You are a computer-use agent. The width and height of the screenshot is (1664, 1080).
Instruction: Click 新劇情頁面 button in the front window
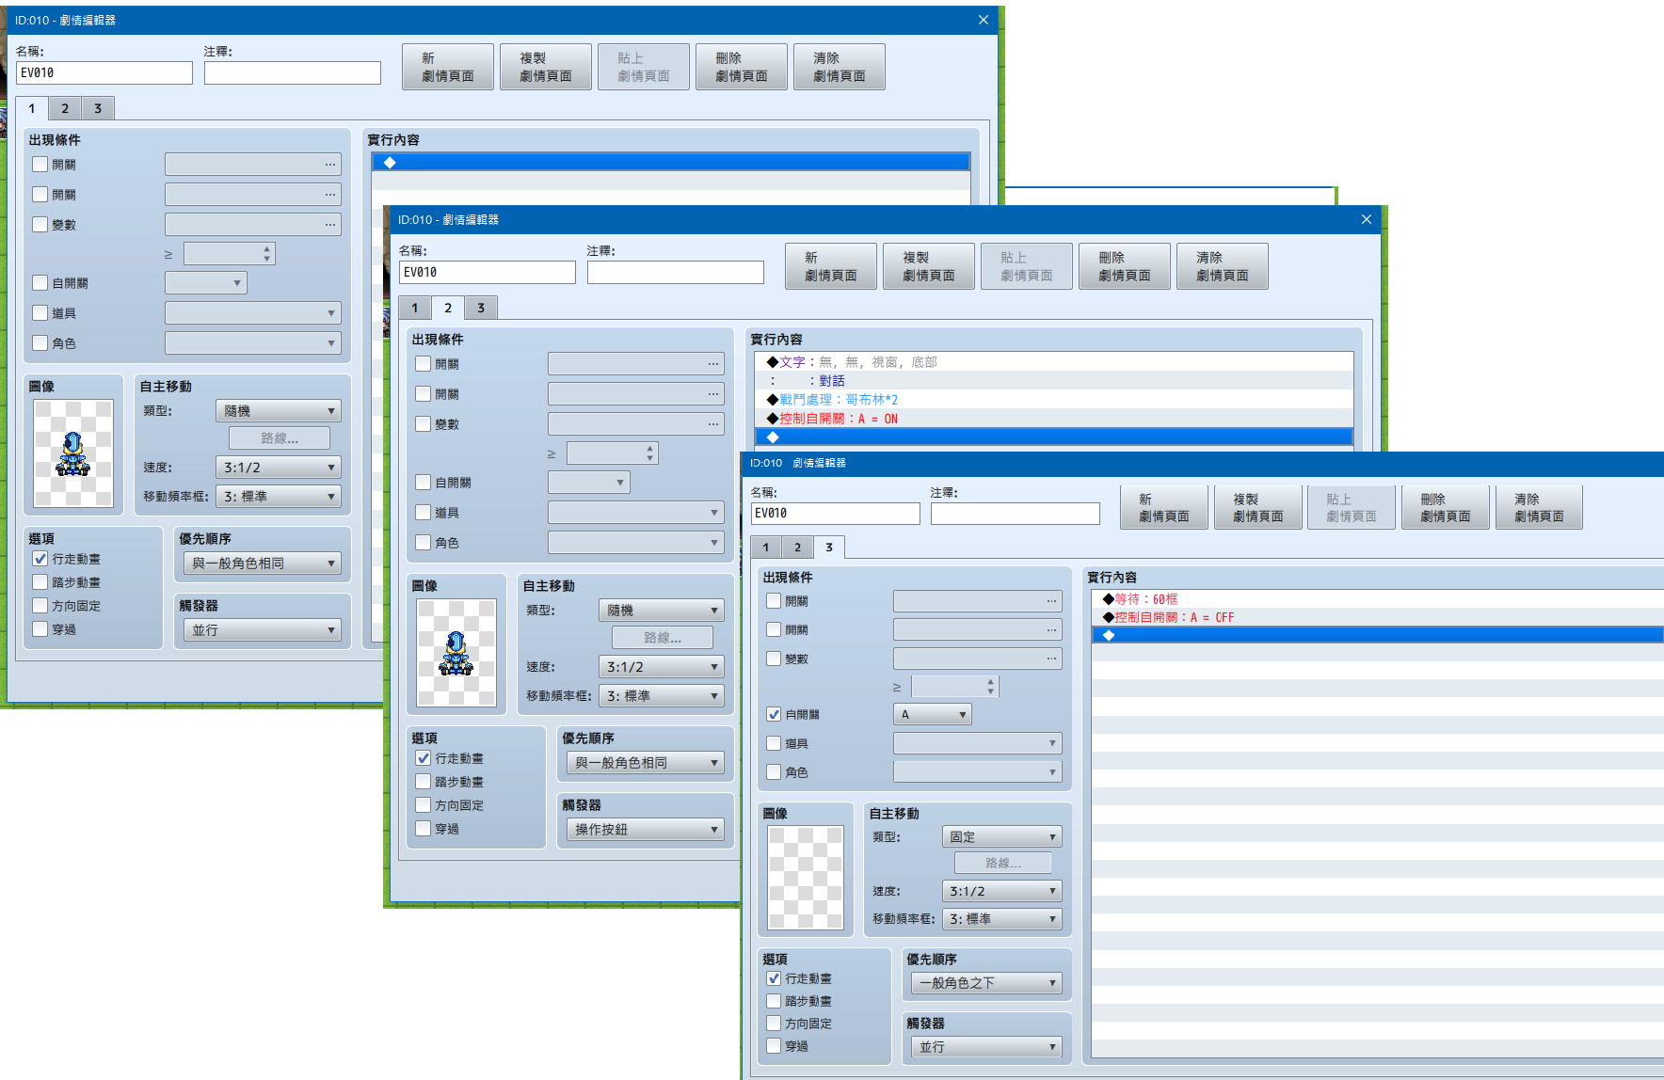pos(1164,508)
